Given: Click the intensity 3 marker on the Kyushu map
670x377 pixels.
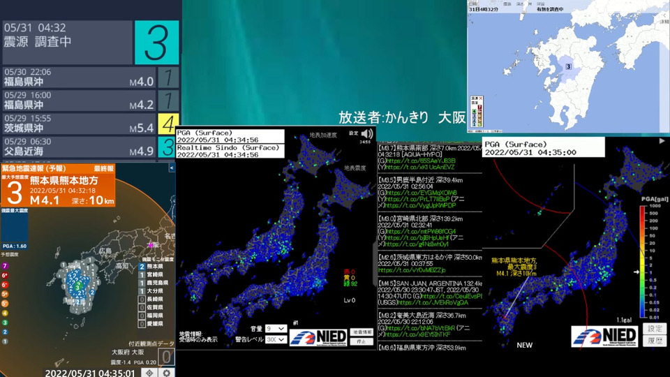Looking at the screenshot, I should 568,67.
